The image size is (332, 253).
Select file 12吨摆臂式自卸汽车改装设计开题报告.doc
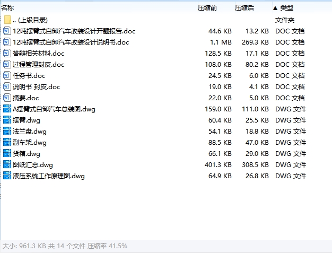point(74,31)
